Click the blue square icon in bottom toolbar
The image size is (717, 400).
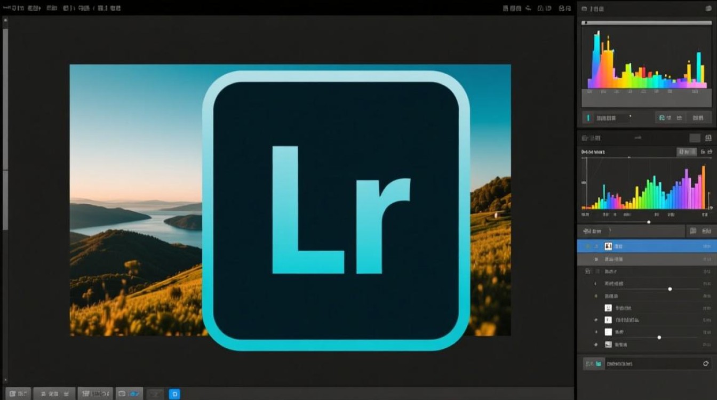click(x=174, y=394)
